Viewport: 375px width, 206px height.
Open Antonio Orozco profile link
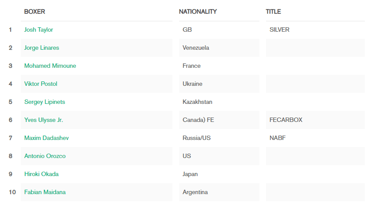[x=45, y=156]
